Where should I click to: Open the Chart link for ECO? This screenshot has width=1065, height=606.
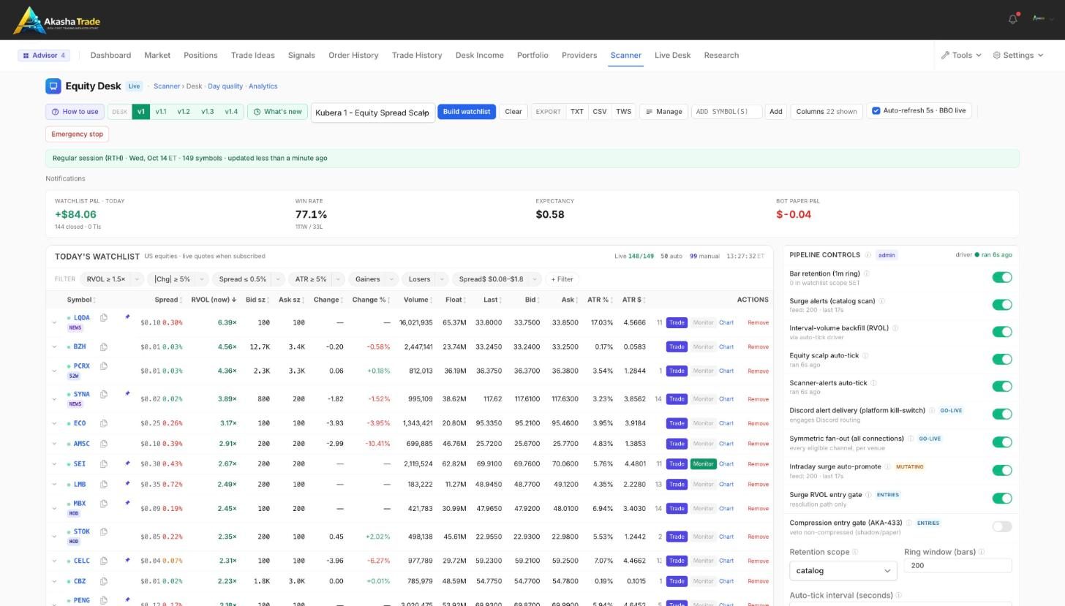(726, 423)
